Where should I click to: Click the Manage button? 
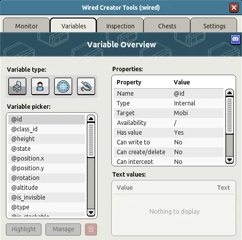pyautogui.click(x=63, y=229)
